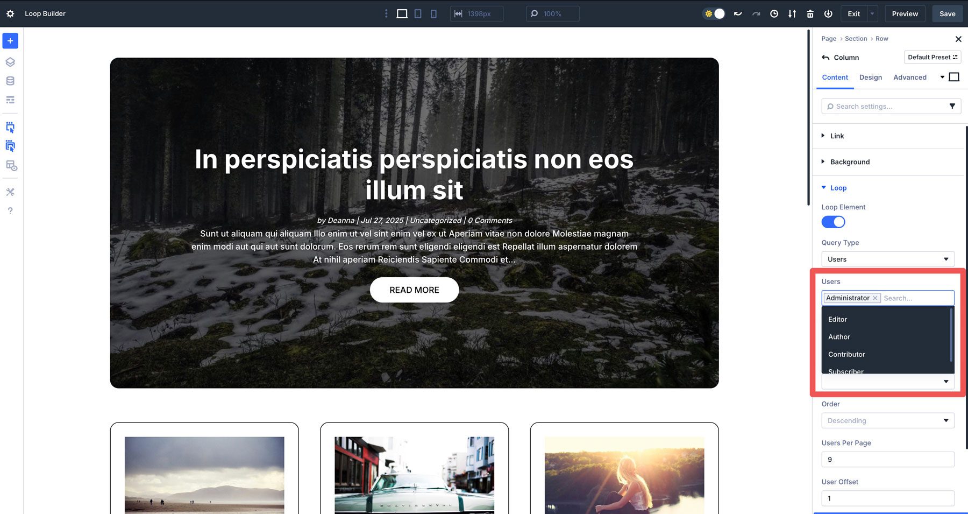Disable the Loop Element toggle
Screen dimensions: 968x514
833,222
